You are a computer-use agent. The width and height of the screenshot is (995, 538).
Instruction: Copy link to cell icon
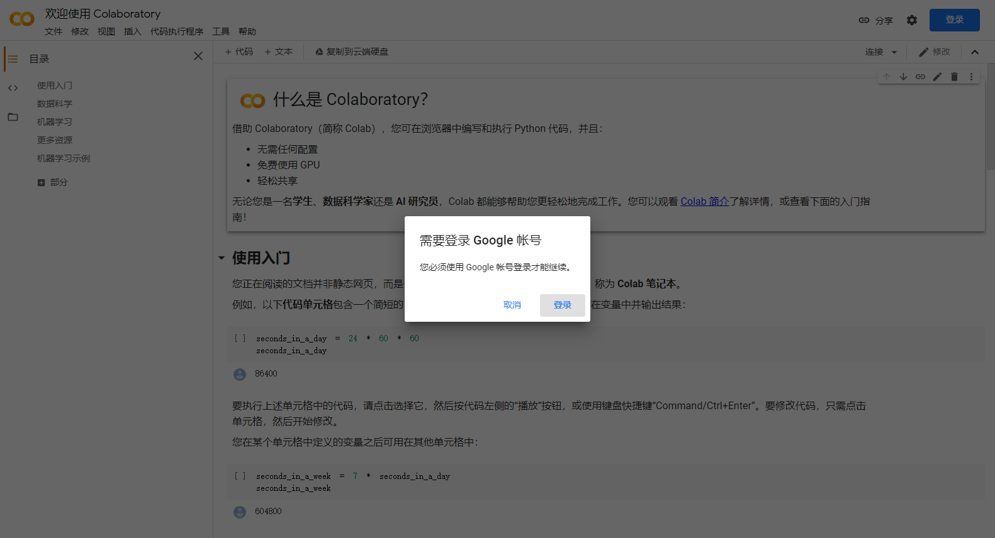point(920,77)
